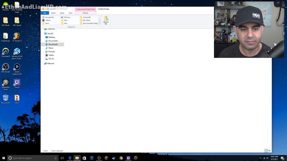Select the MC Series desktop folder

pos(17,22)
